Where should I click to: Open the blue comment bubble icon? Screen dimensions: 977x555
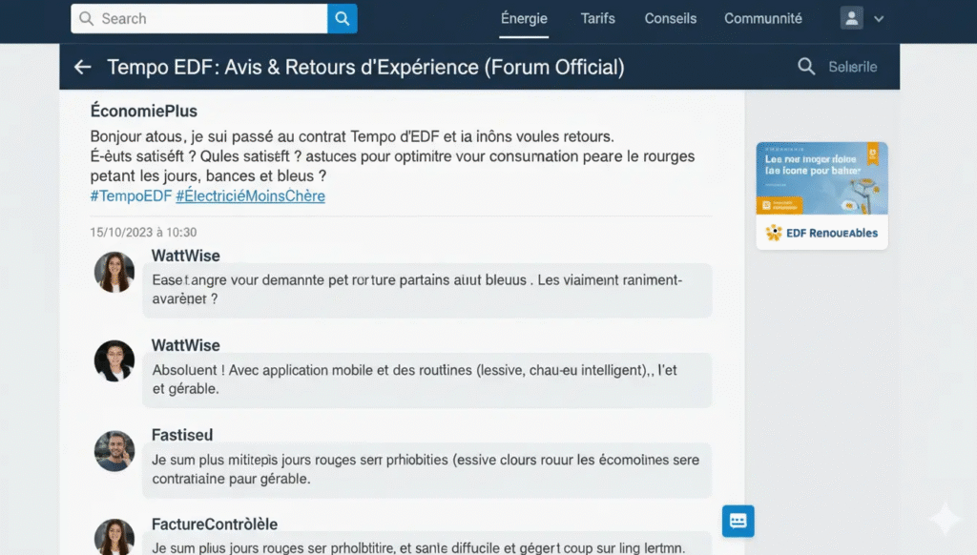click(738, 521)
